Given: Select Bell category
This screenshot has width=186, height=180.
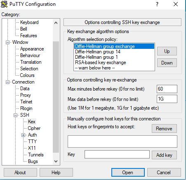Looking at the screenshot, I should (24, 29).
